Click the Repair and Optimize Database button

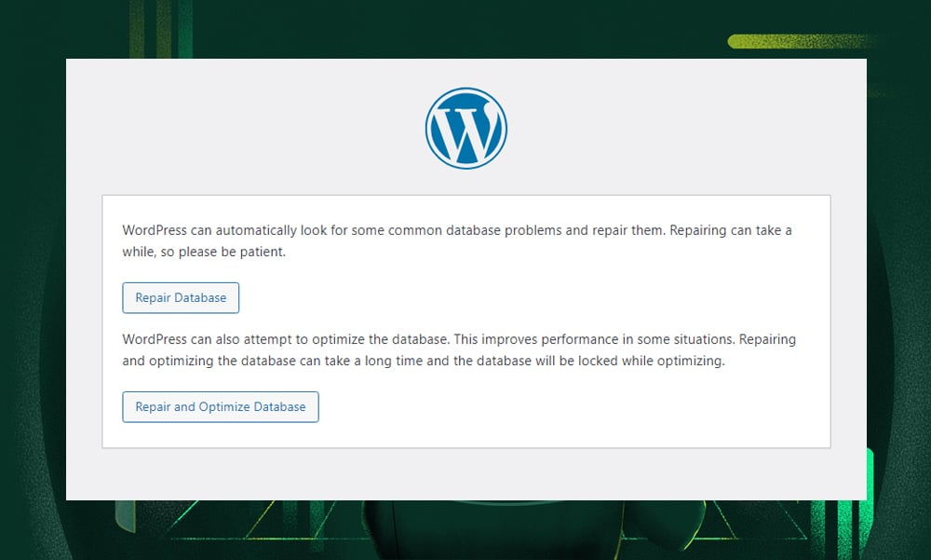(x=220, y=406)
